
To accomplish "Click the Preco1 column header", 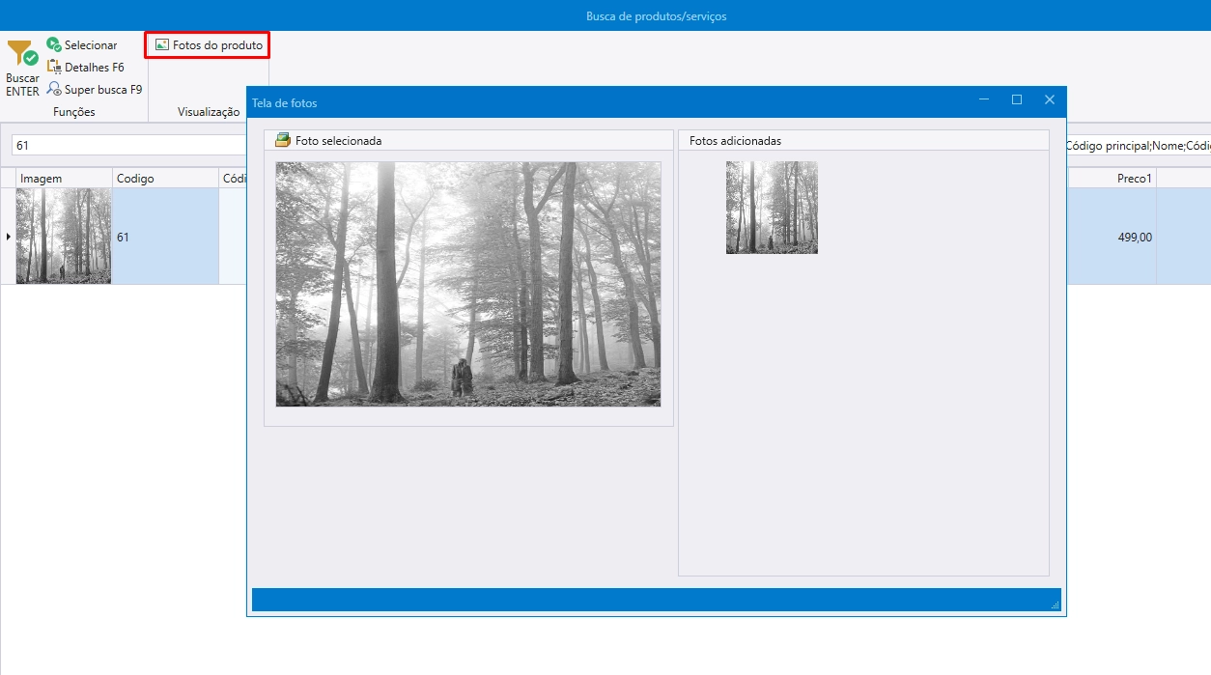I will tap(1112, 179).
